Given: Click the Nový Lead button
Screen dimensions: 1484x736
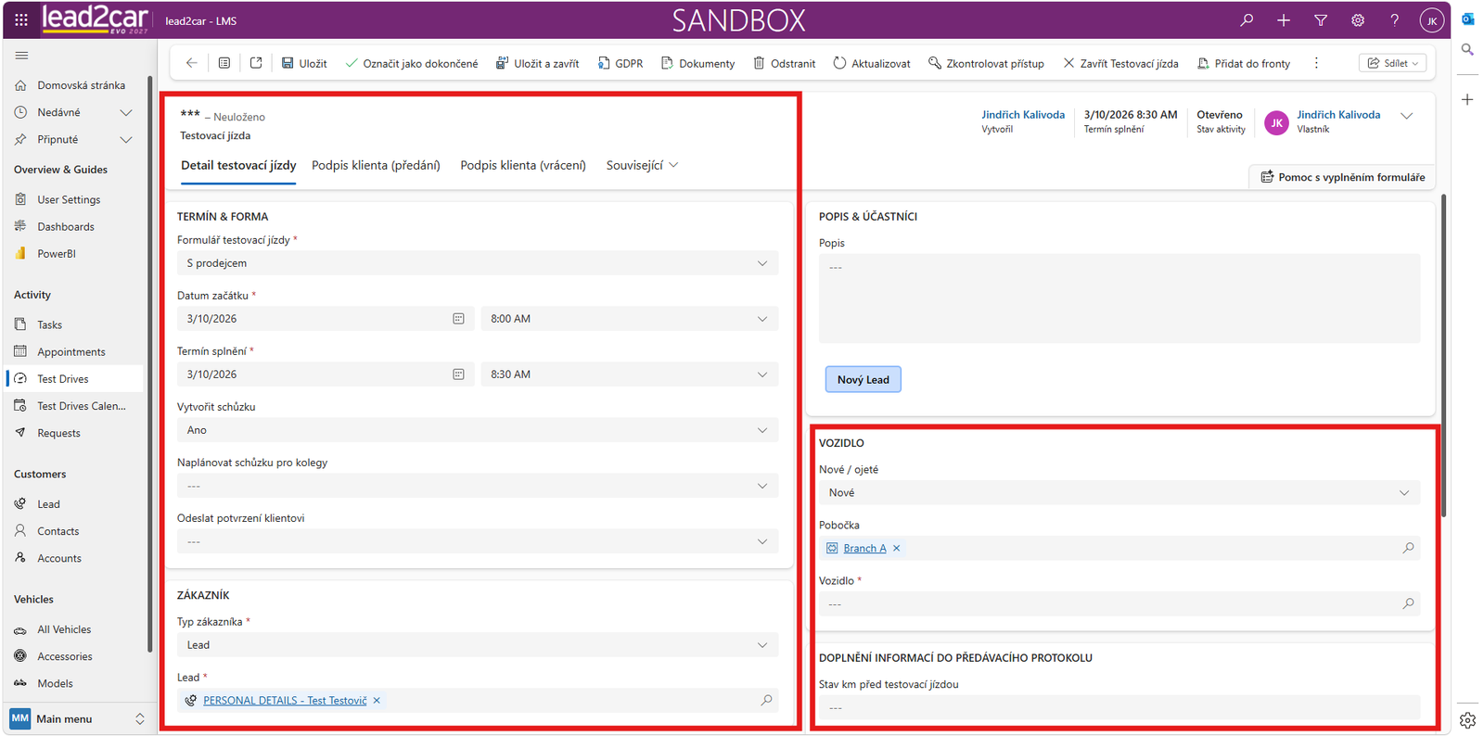Looking at the screenshot, I should [x=864, y=379].
